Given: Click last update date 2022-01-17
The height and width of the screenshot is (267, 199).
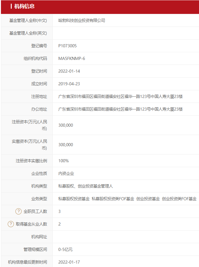Looking at the screenshot, I should (69, 262).
